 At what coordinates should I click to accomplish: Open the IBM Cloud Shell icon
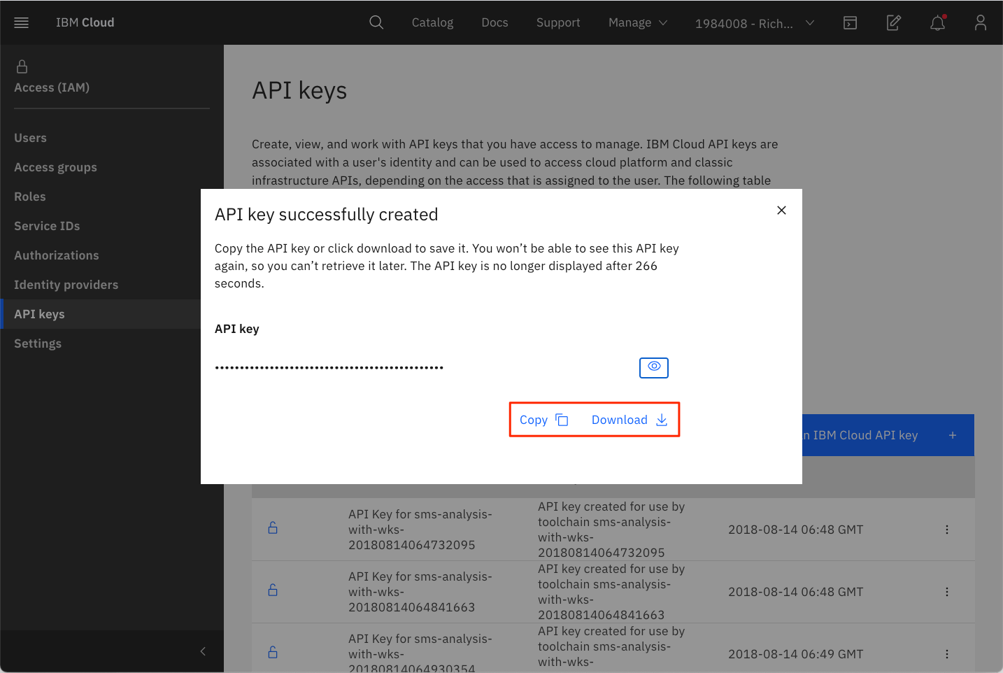[x=850, y=22]
